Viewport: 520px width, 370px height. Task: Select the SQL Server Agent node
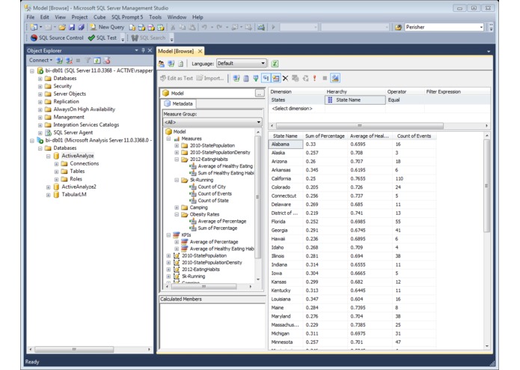73,133
